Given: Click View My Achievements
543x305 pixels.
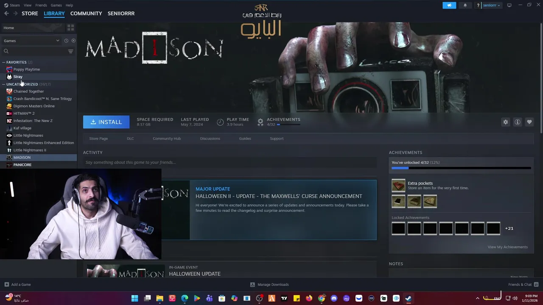Looking at the screenshot, I should pyautogui.click(x=507, y=247).
